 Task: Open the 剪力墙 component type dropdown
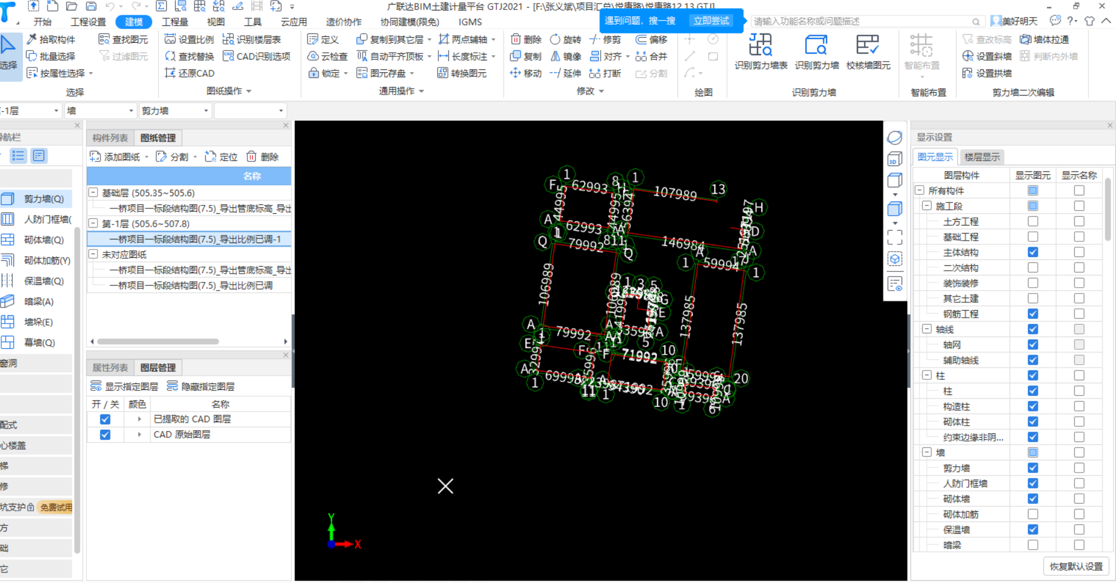[175, 110]
